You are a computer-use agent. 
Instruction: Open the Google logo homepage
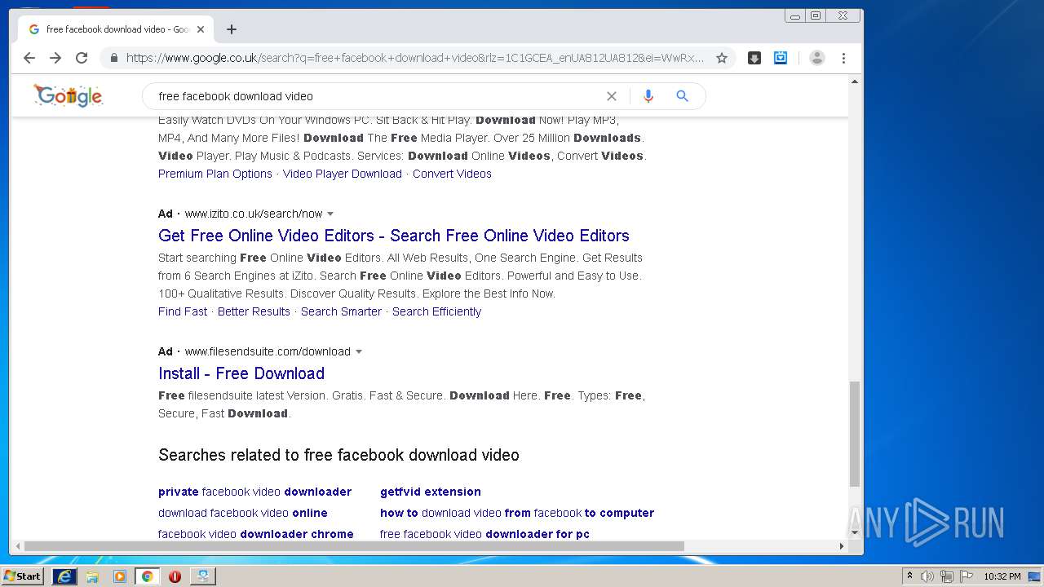pyautogui.click(x=69, y=96)
